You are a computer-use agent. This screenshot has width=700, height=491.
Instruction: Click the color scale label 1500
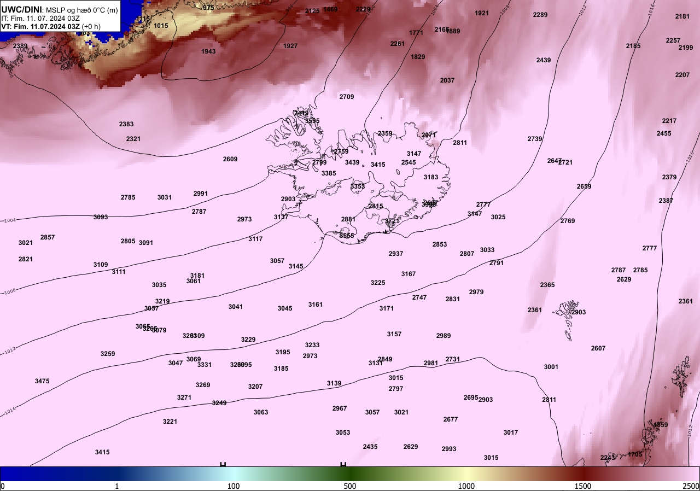pyautogui.click(x=583, y=486)
